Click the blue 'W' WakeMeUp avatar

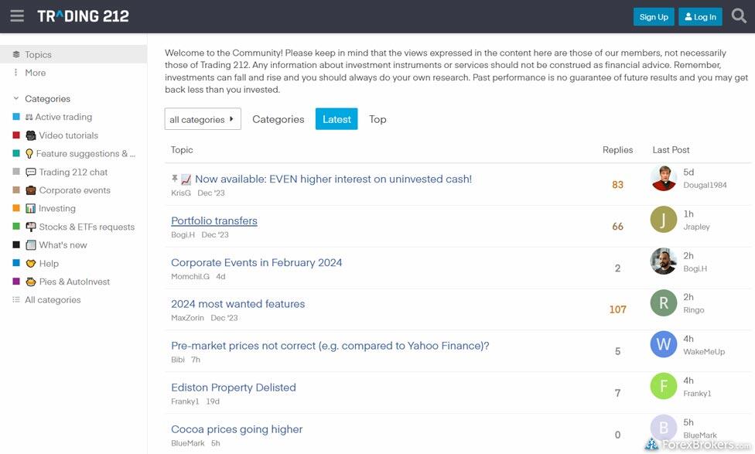tap(664, 345)
